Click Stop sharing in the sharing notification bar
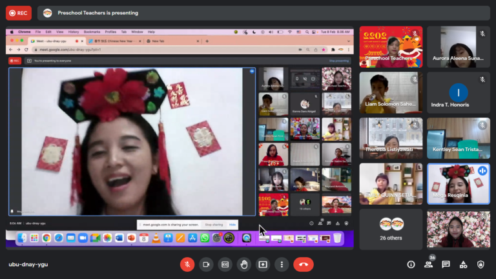Screen dimensions: 496x279 (x=213, y=224)
